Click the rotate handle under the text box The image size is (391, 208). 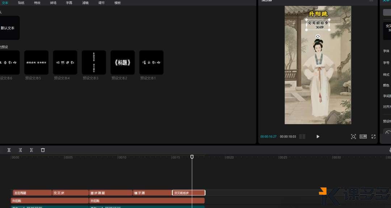click(318, 37)
